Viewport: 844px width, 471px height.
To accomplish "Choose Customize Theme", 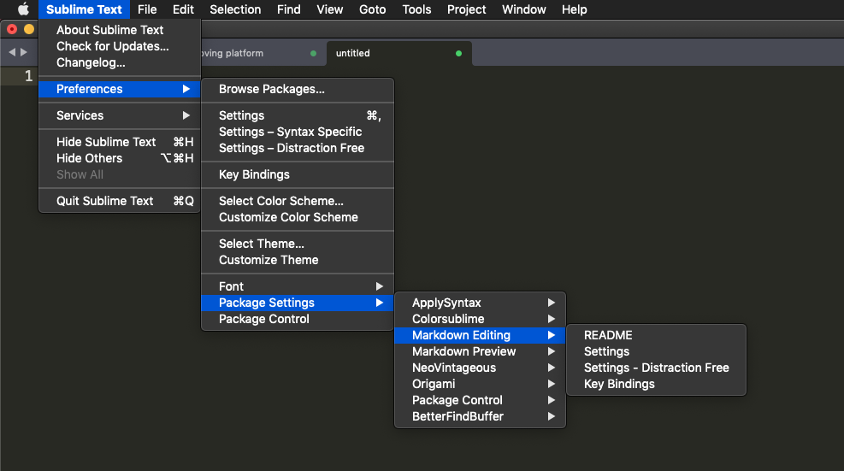I will tap(298, 260).
